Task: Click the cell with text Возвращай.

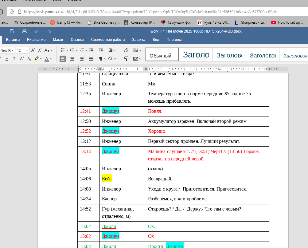Action: [207, 179]
